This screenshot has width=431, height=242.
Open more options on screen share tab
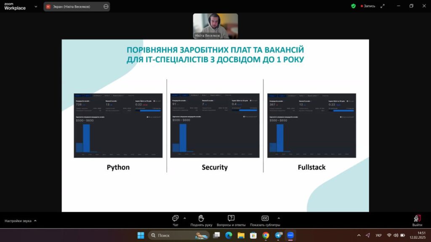(106, 7)
